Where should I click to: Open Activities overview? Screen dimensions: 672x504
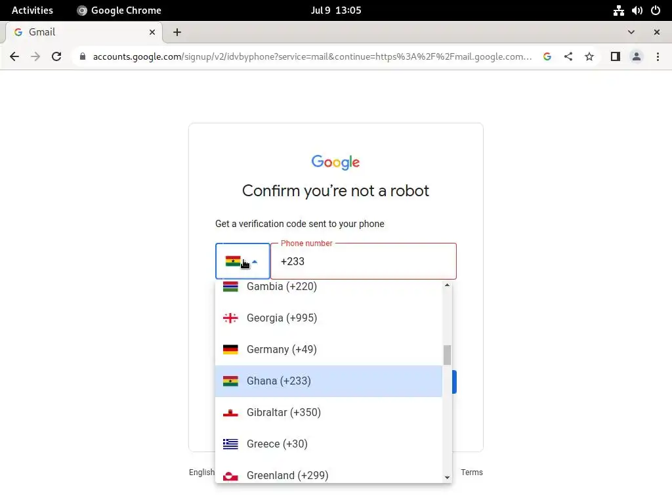pyautogui.click(x=32, y=10)
